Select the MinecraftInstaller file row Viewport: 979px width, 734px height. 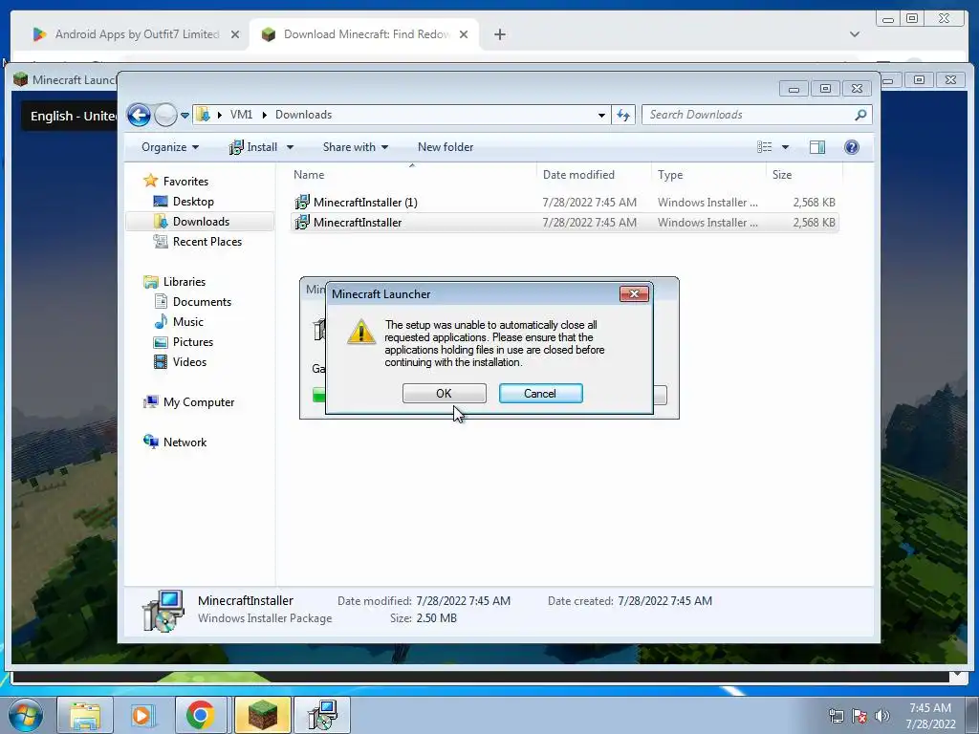click(564, 222)
